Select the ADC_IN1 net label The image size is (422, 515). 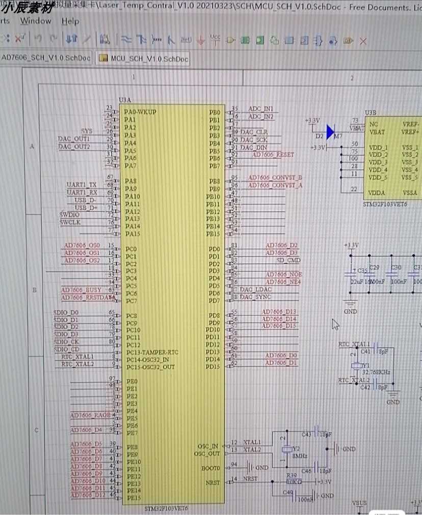click(261, 108)
